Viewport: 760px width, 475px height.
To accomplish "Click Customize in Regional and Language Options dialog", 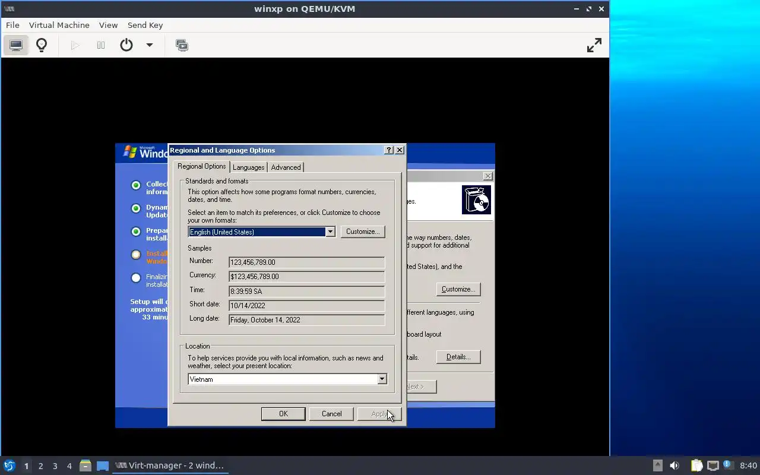I will [x=363, y=232].
